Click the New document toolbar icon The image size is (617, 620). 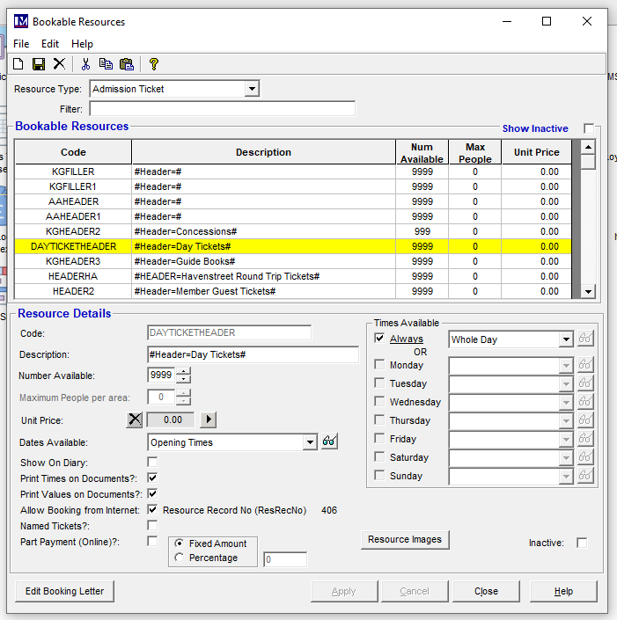coord(18,64)
